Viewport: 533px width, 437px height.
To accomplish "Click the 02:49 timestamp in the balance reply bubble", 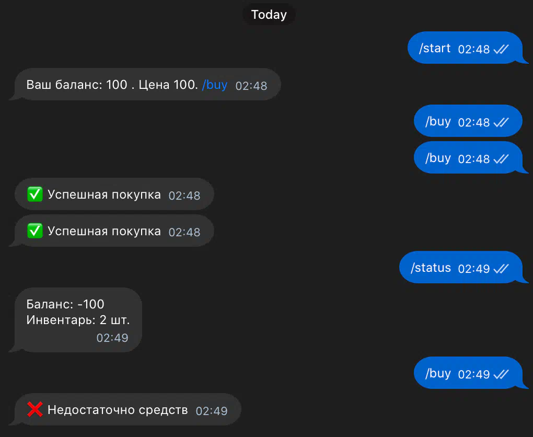I will coord(112,338).
